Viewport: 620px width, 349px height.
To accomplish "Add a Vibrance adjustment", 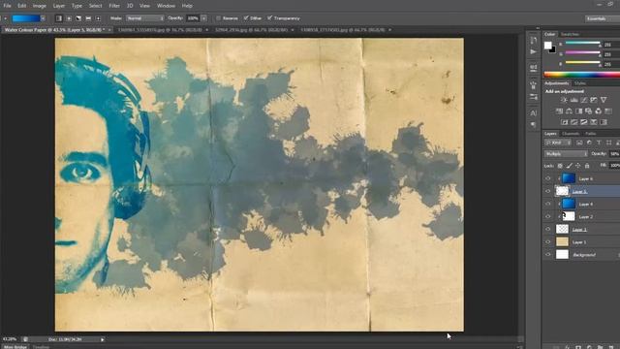I will coord(604,100).
